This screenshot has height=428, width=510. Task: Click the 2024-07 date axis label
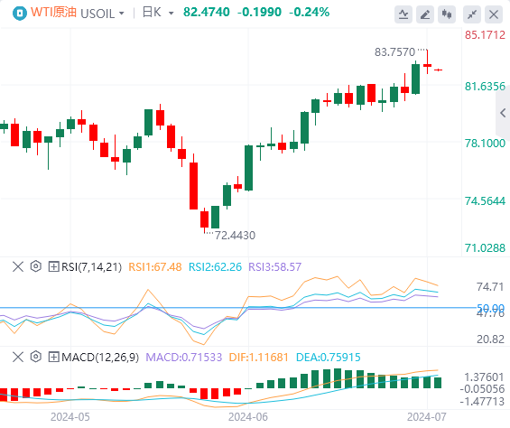(x=427, y=417)
